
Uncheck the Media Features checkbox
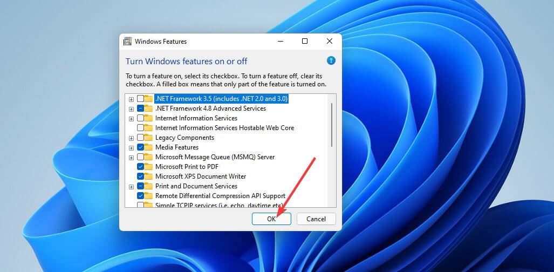point(140,147)
